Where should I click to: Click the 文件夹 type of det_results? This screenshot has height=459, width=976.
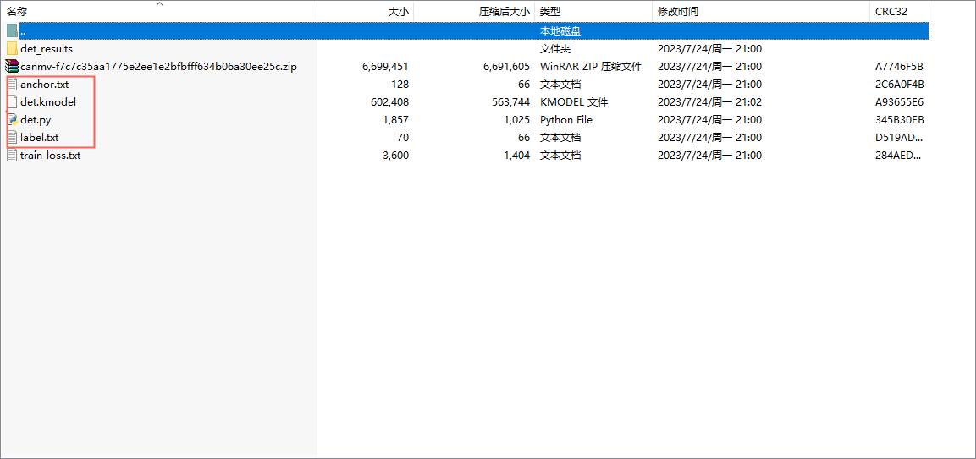coord(555,48)
